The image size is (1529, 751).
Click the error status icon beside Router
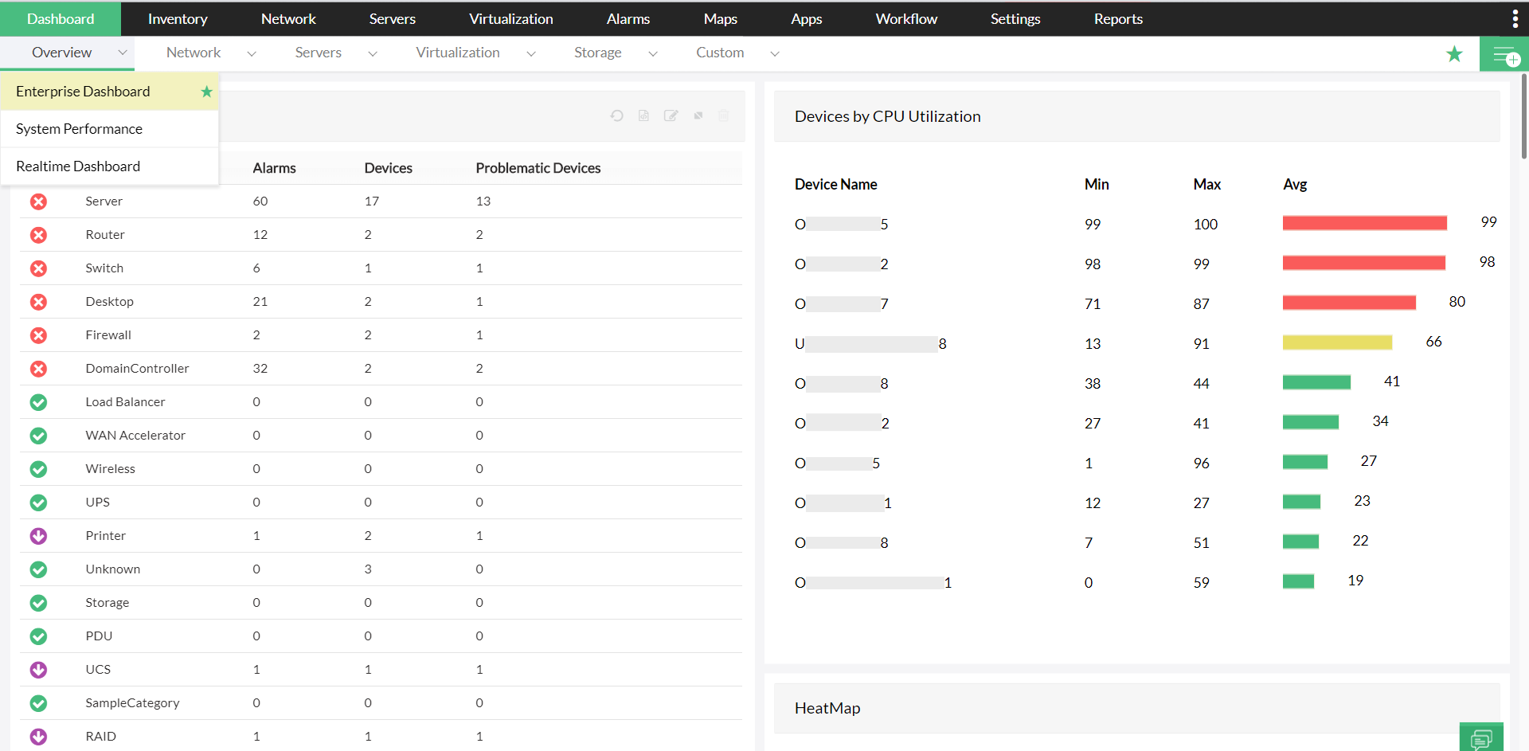click(x=38, y=235)
